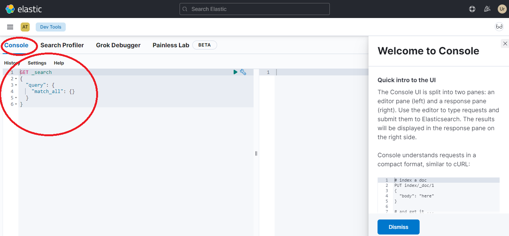This screenshot has height=236, width=509.
Task: Open the Grok Debugger tab
Action: point(118,45)
